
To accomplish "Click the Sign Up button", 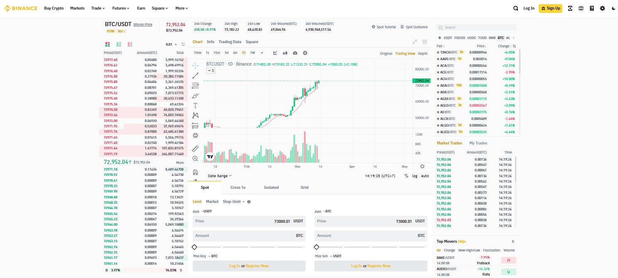I will pyautogui.click(x=550, y=8).
